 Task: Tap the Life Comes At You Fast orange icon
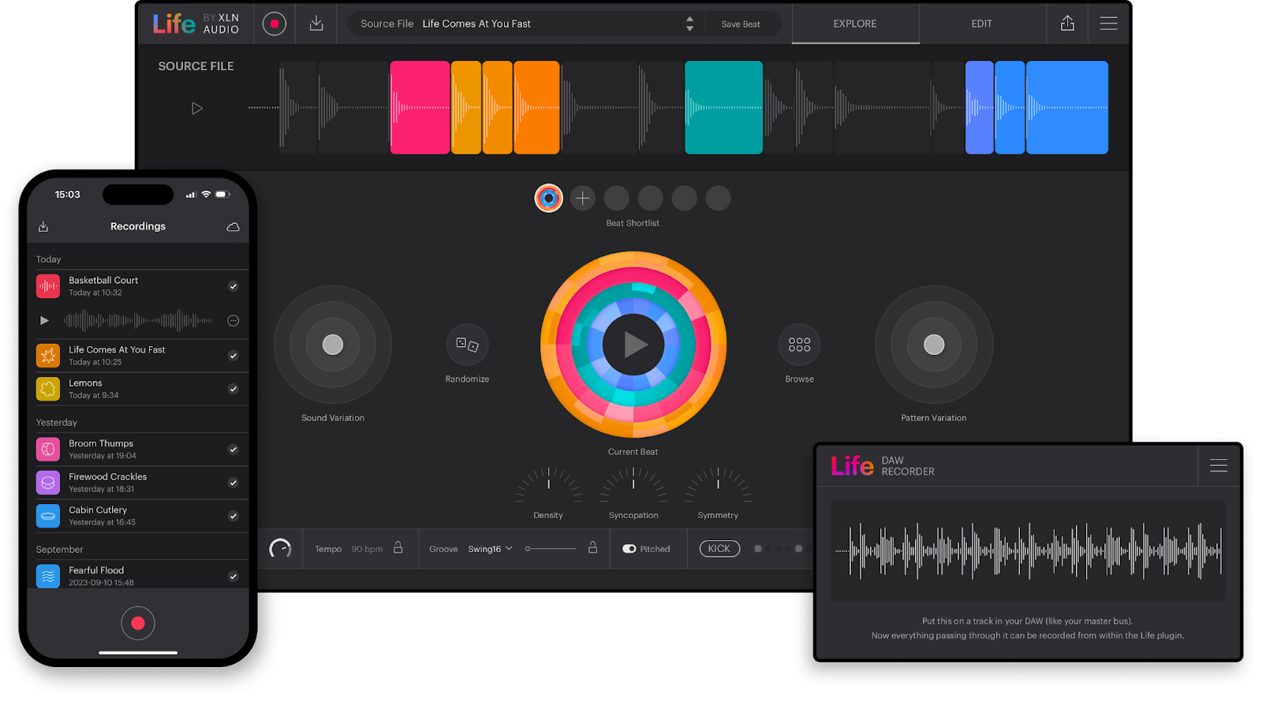[x=48, y=356]
